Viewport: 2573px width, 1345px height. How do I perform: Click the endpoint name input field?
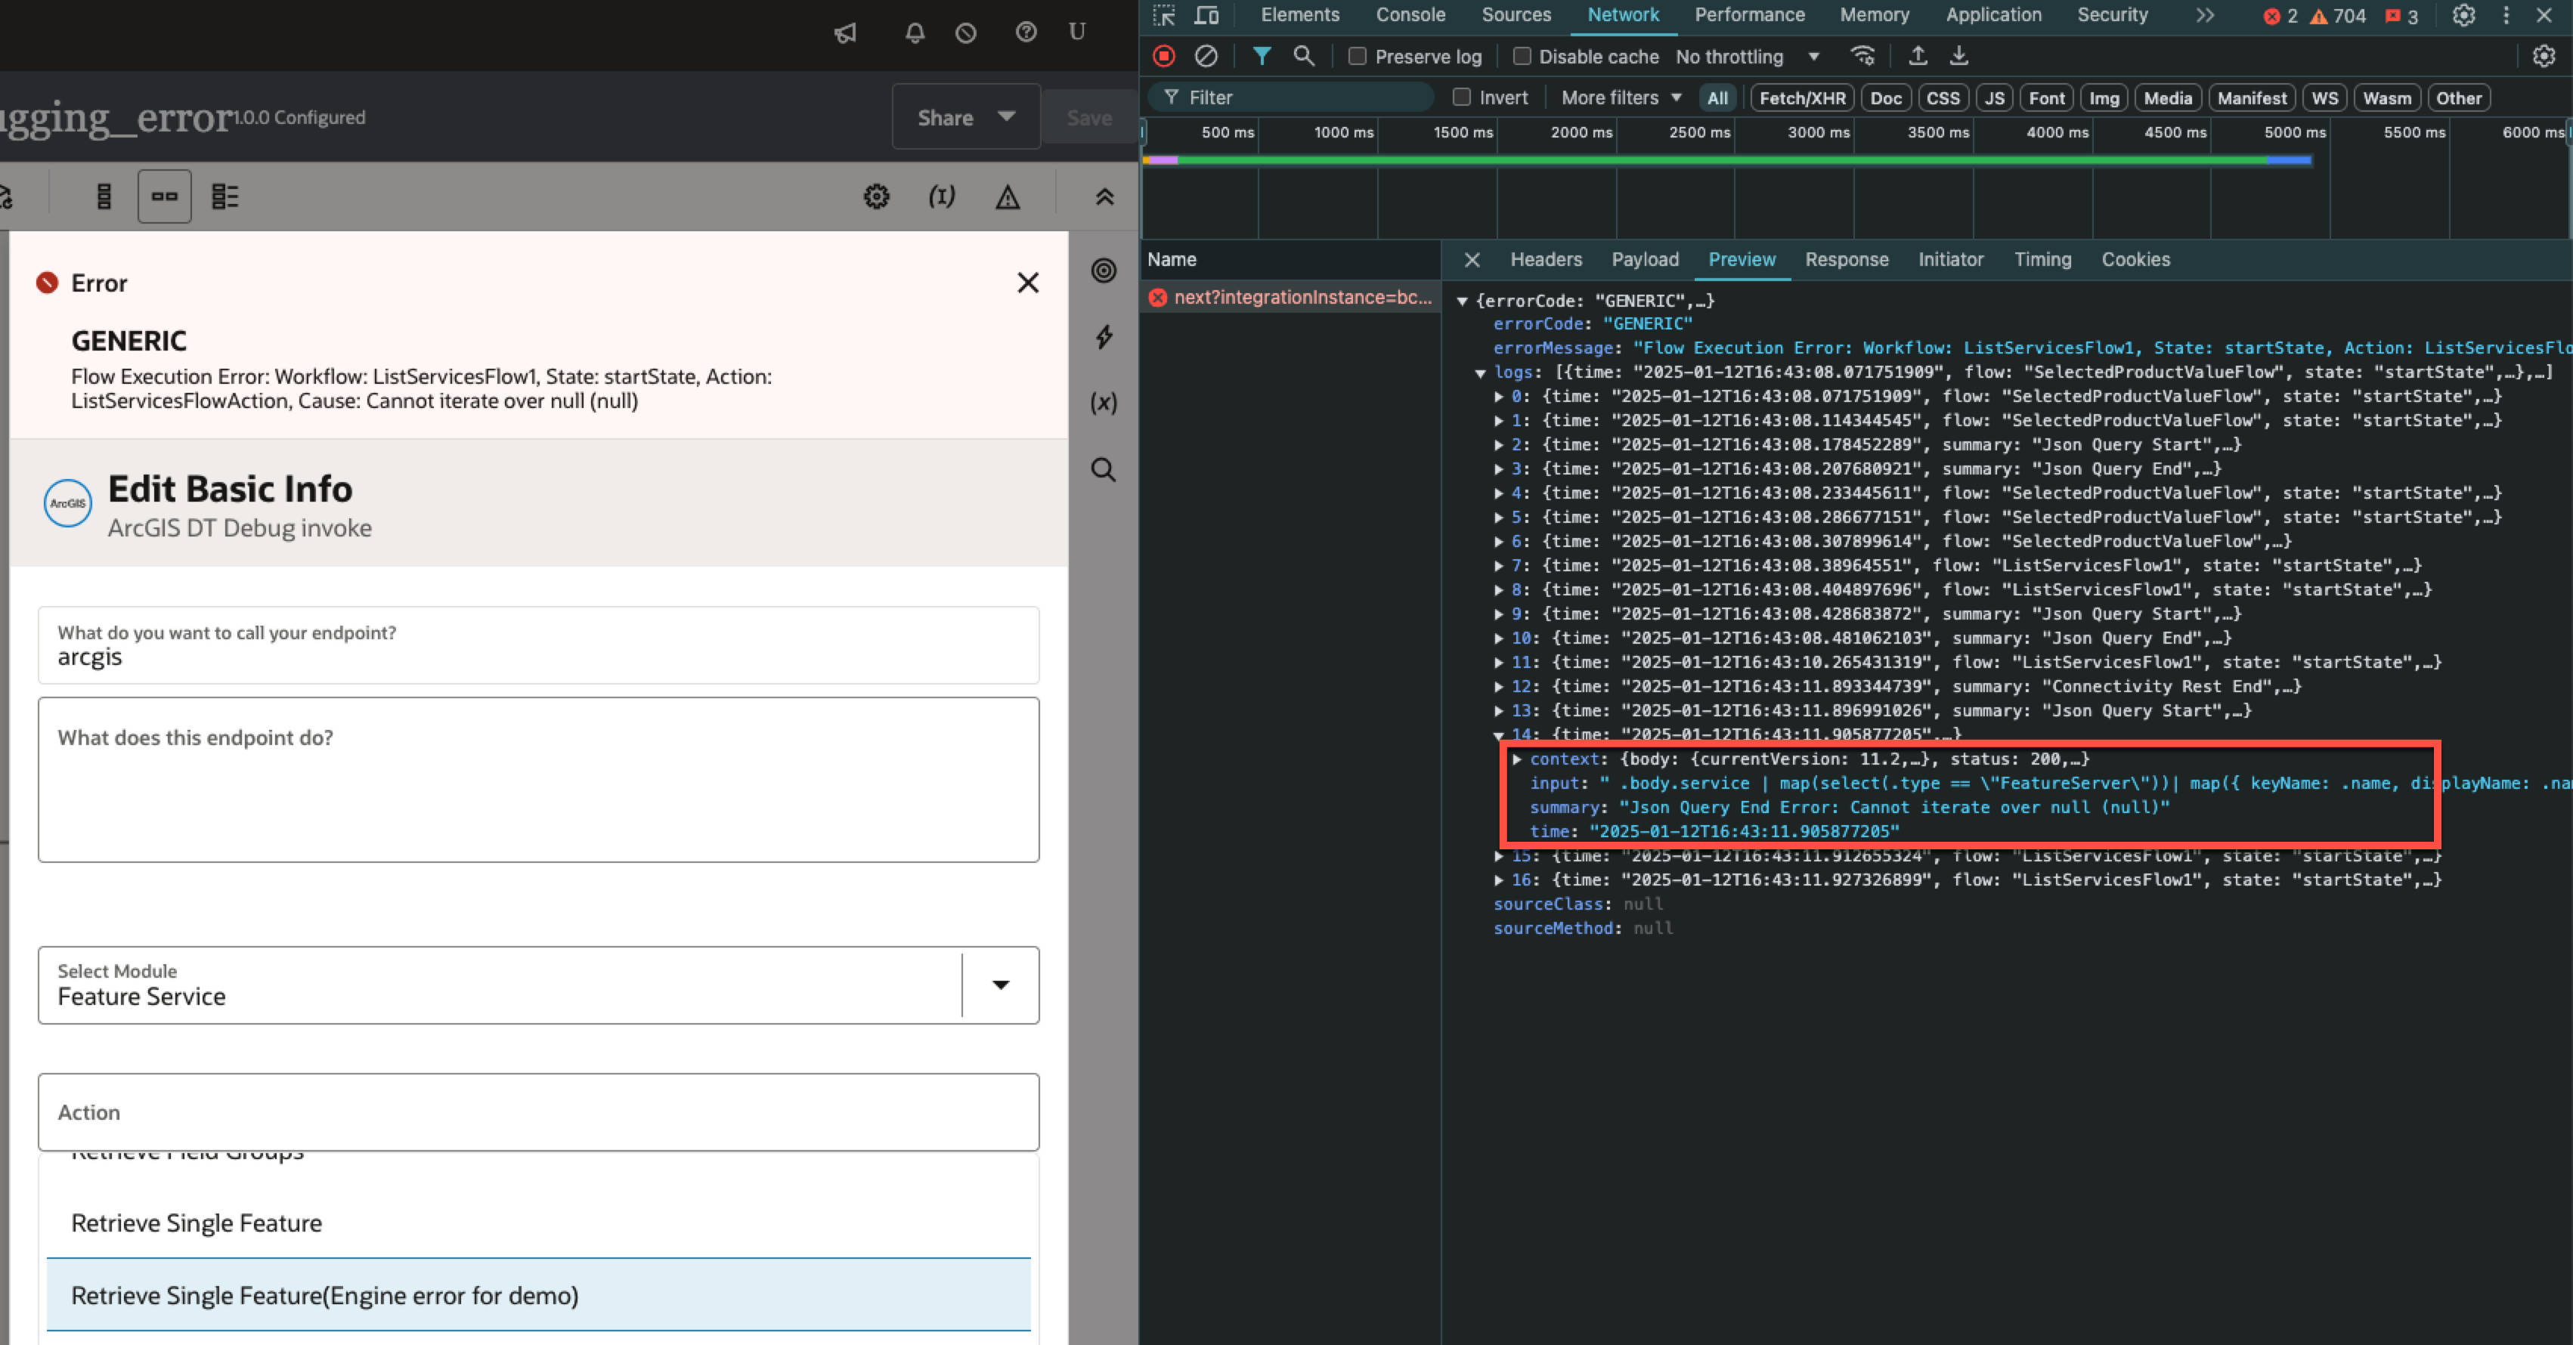[537, 656]
